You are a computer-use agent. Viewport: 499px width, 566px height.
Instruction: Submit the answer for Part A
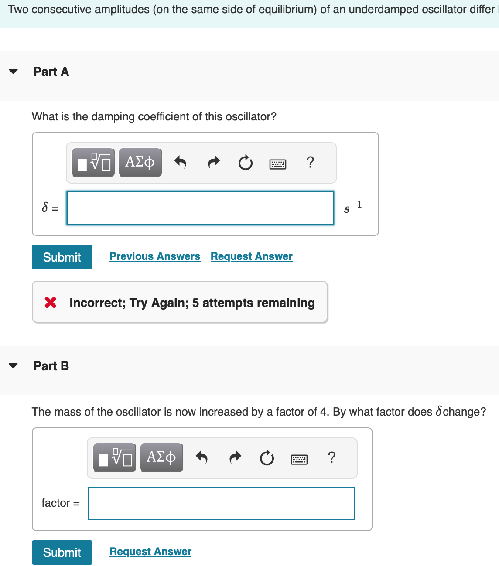[x=62, y=257]
